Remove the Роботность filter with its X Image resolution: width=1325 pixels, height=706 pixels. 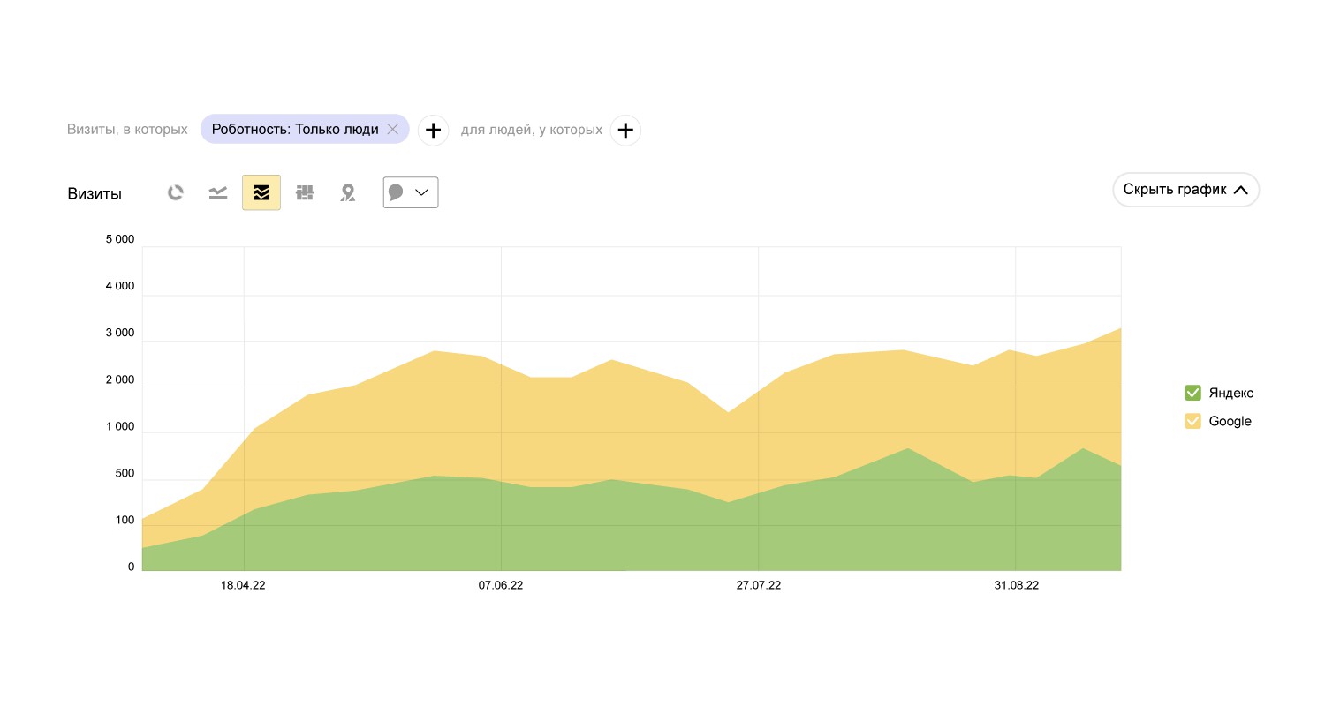(393, 130)
